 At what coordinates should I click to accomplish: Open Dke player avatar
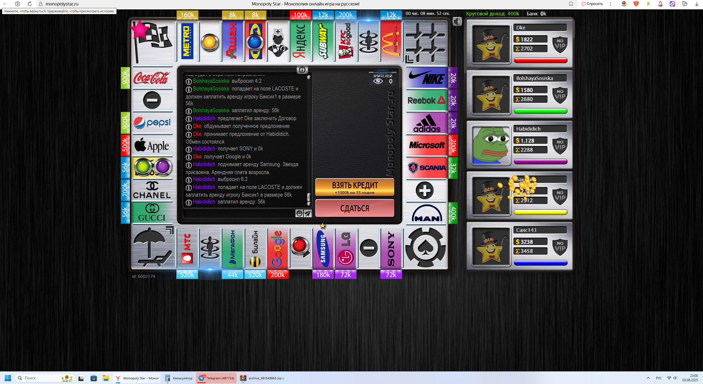click(491, 44)
